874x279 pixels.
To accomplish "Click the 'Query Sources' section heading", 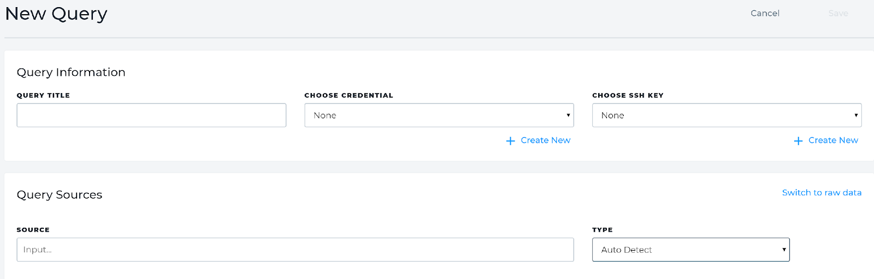I will pos(60,195).
